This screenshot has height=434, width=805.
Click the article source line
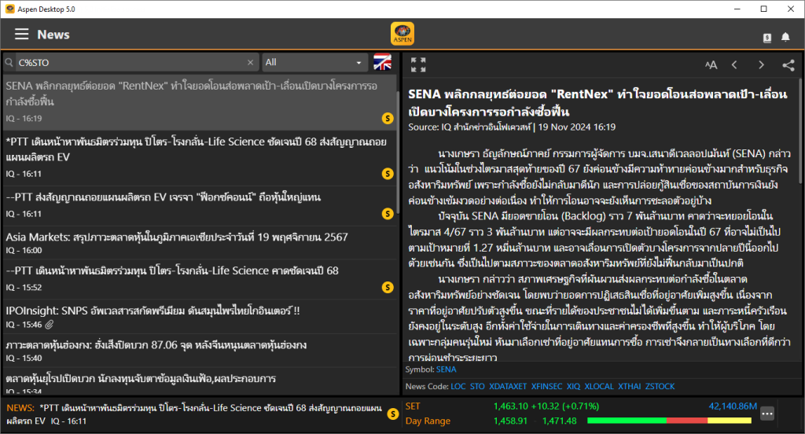(x=512, y=127)
